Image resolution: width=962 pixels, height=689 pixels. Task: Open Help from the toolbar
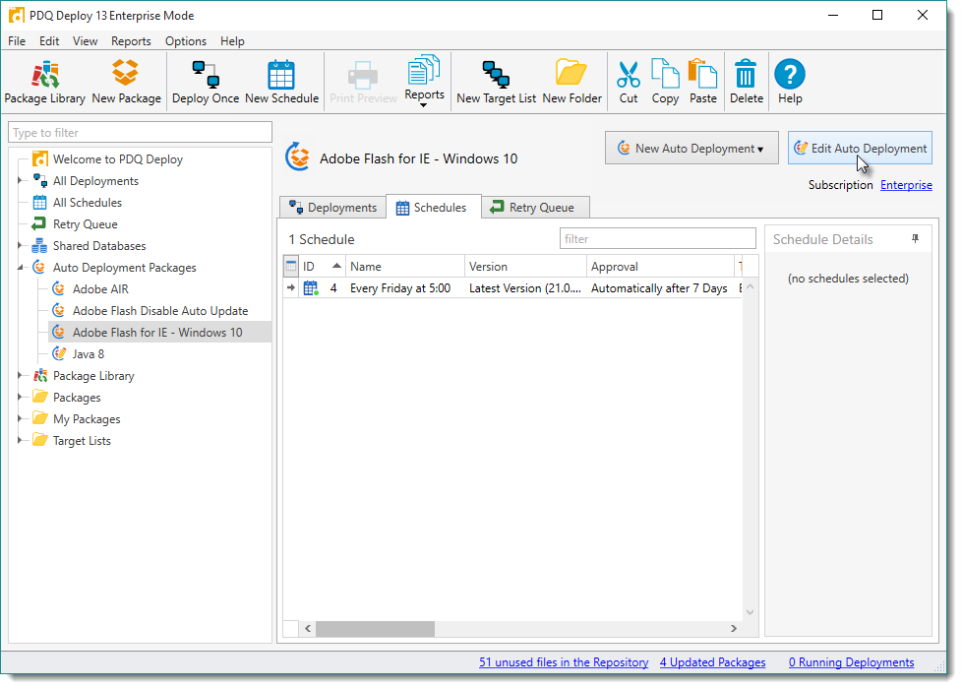pos(790,81)
